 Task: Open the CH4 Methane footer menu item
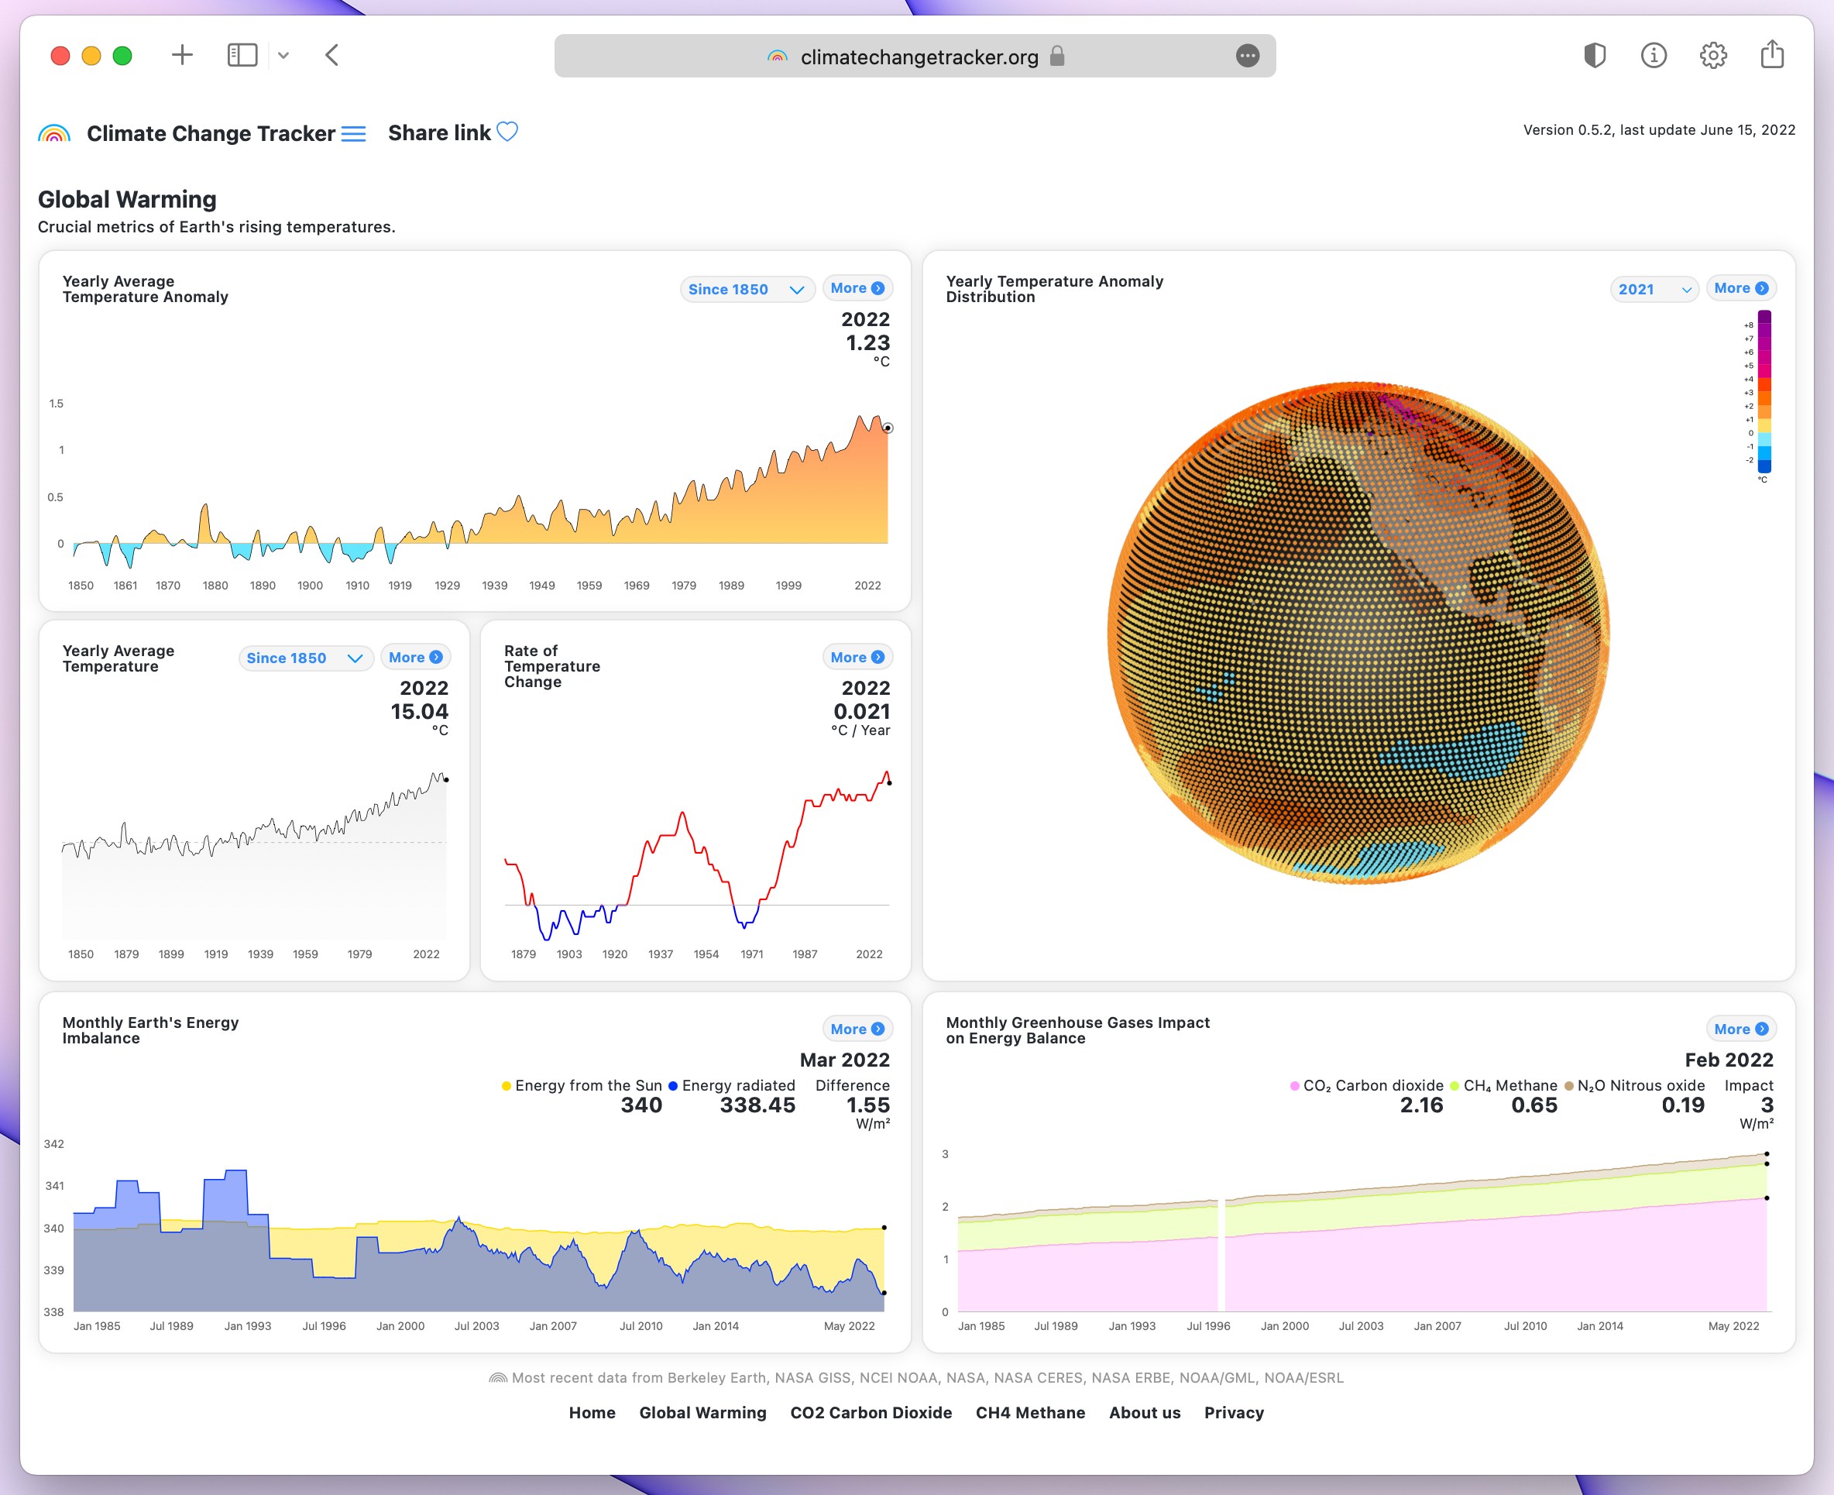[1030, 1412]
